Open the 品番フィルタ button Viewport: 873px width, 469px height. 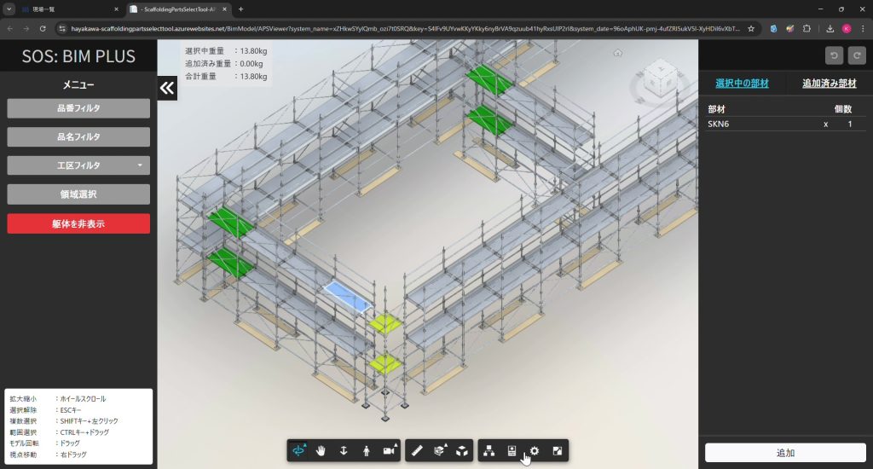pos(78,108)
